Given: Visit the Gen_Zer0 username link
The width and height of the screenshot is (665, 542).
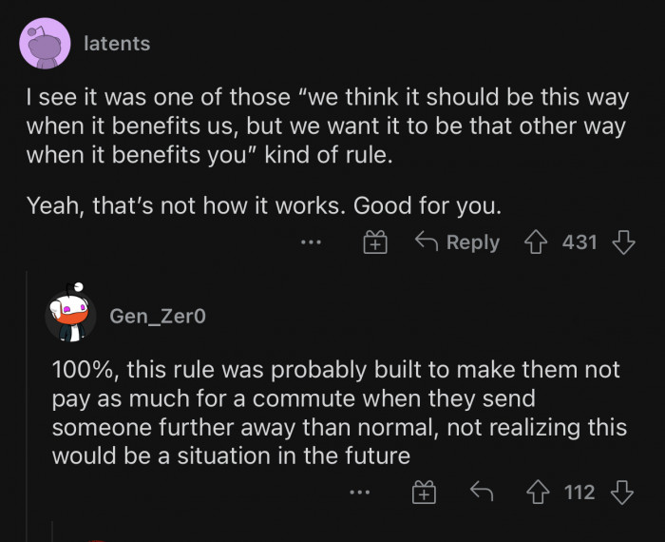Looking at the screenshot, I should 157,316.
